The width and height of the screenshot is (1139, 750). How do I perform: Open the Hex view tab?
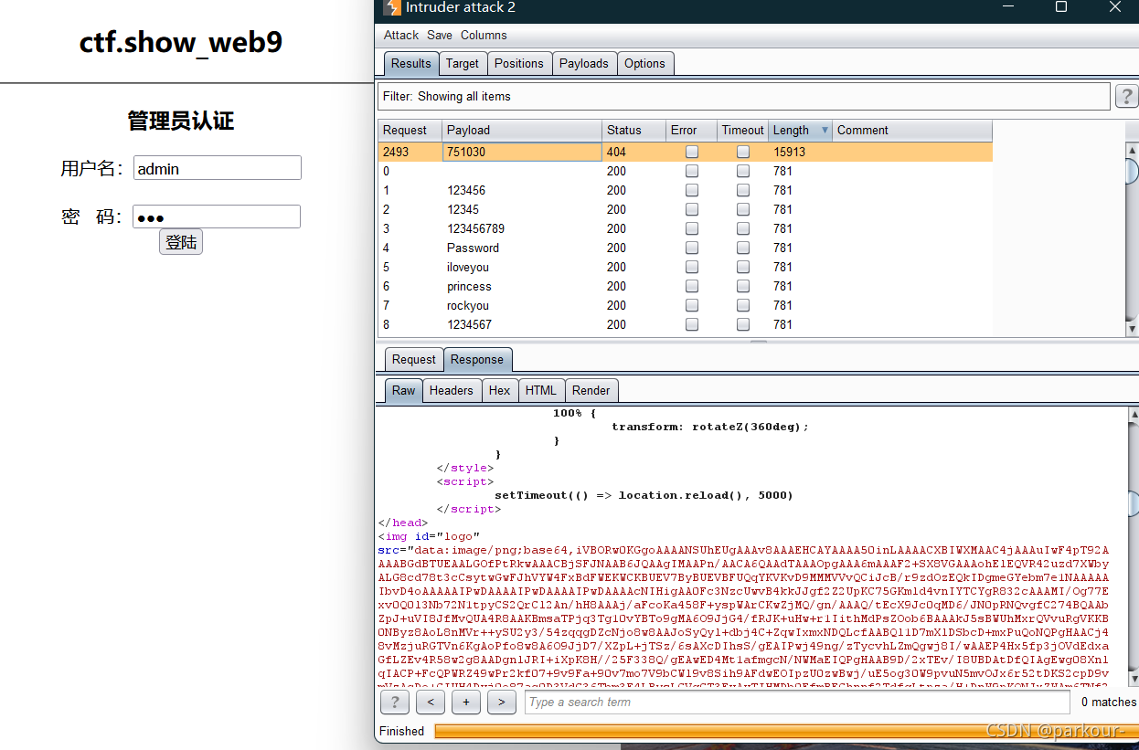(500, 390)
